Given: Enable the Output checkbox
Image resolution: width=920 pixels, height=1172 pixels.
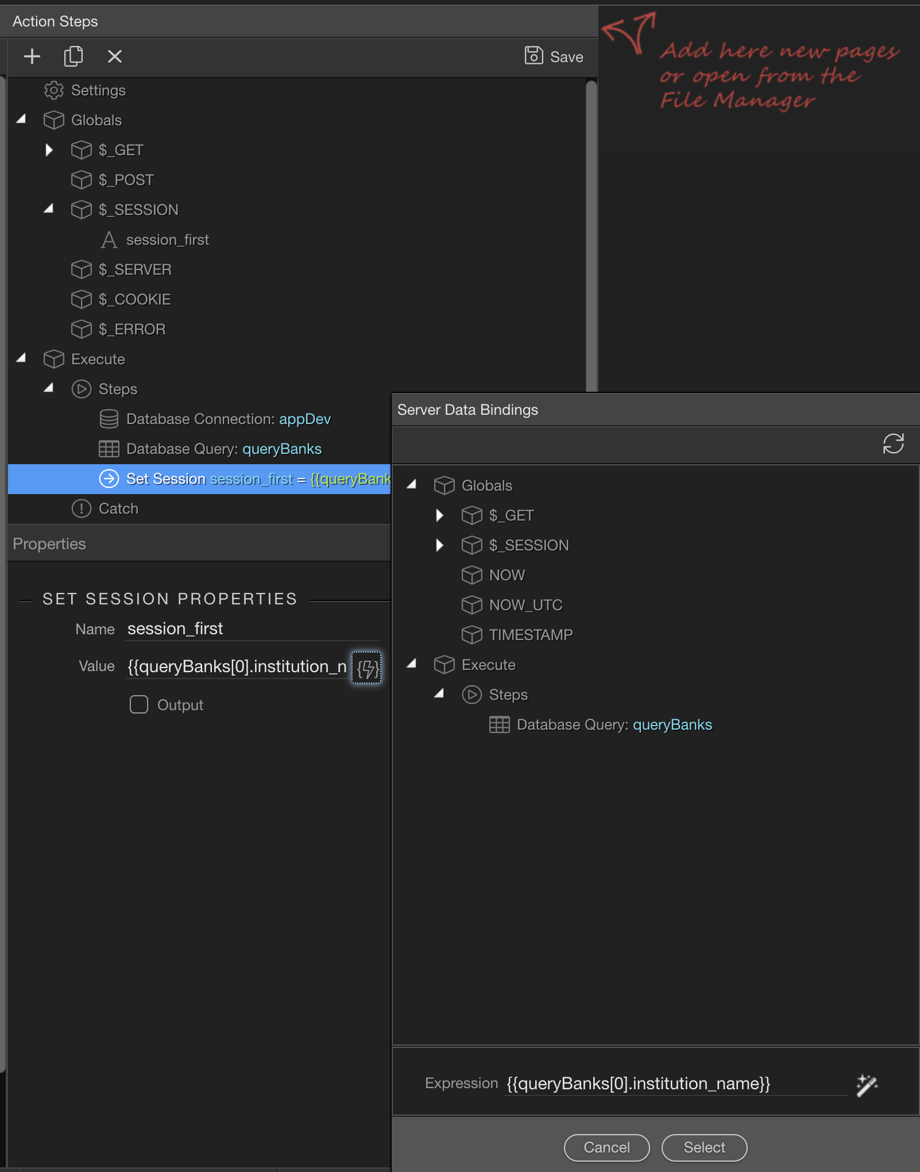Looking at the screenshot, I should coord(139,704).
